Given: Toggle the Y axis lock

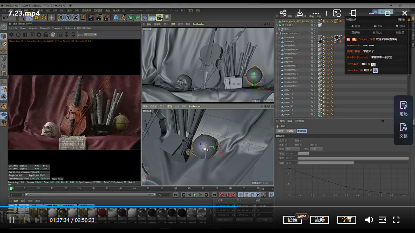Looking at the screenshot, I should click(x=68, y=18).
